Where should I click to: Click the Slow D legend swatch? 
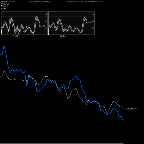tap(2, 3)
